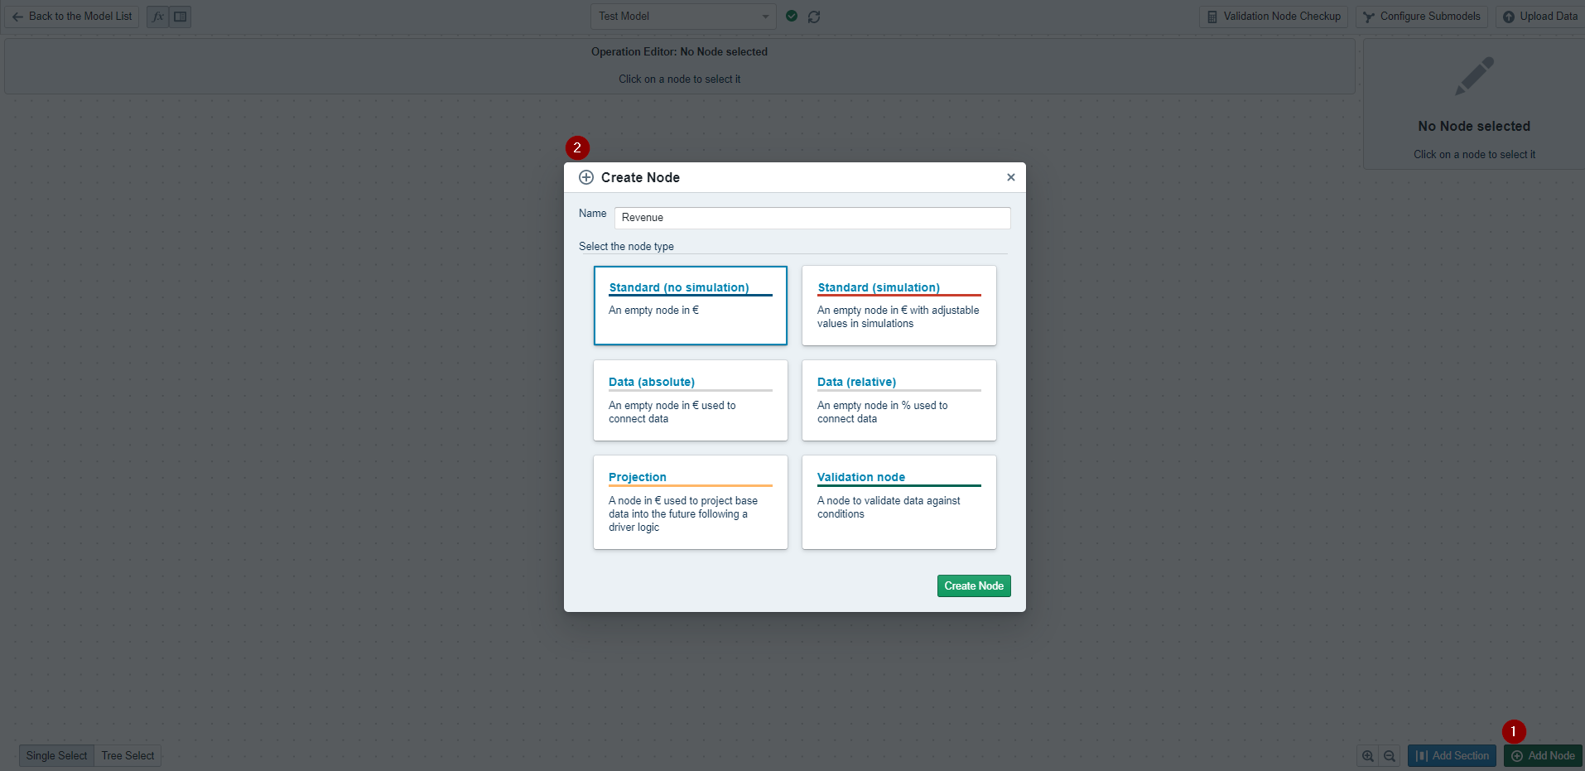Choose Standard (simulation) node type

tap(898, 305)
